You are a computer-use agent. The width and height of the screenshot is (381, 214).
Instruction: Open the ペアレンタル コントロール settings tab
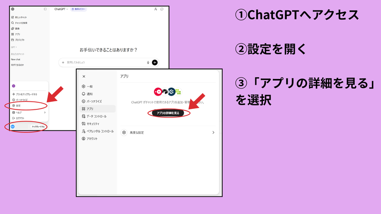click(x=98, y=131)
